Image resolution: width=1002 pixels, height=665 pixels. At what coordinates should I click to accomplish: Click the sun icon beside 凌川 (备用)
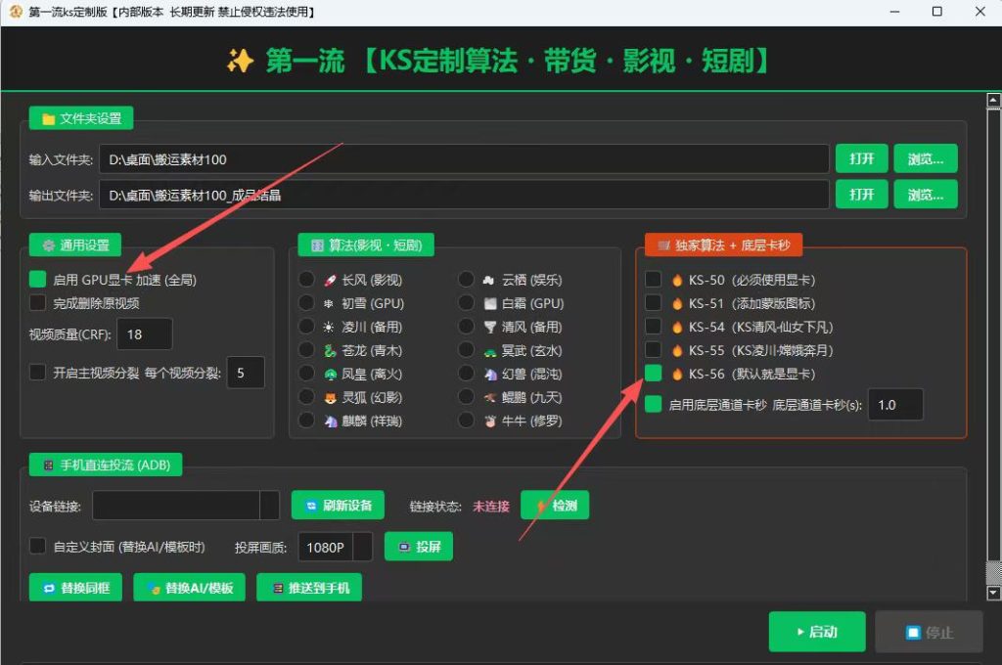(329, 327)
